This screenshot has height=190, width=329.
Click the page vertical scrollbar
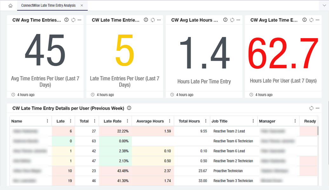coord(328,132)
